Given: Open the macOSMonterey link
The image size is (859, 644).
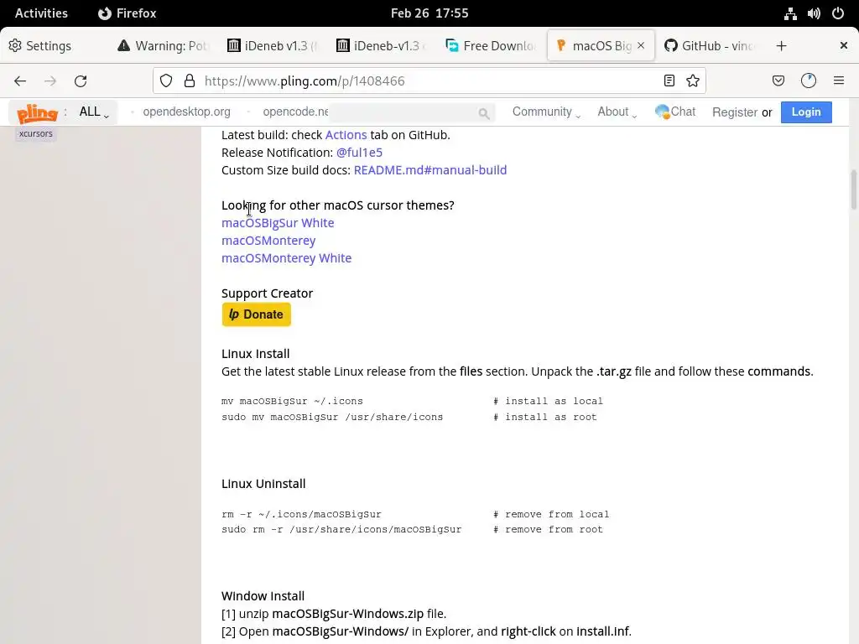Looking at the screenshot, I should pyautogui.click(x=268, y=241).
